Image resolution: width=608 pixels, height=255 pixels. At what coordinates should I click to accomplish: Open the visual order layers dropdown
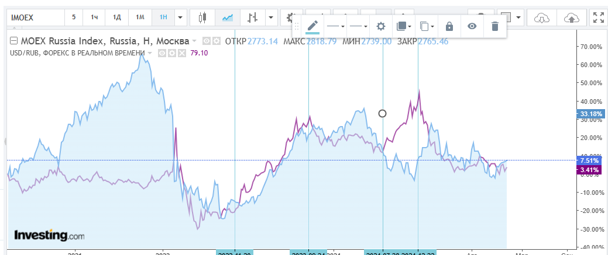tap(404, 26)
